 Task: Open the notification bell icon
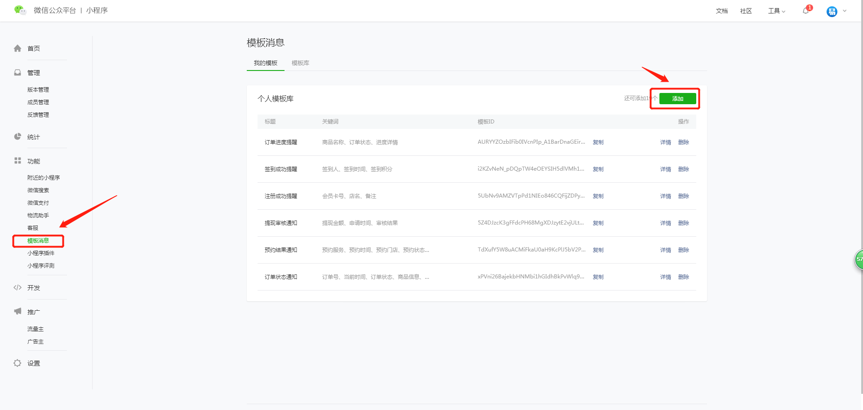[805, 11]
